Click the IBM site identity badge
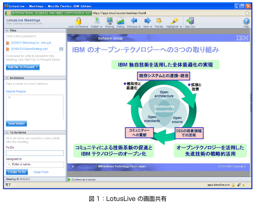255x208 pixels. (48, 13)
